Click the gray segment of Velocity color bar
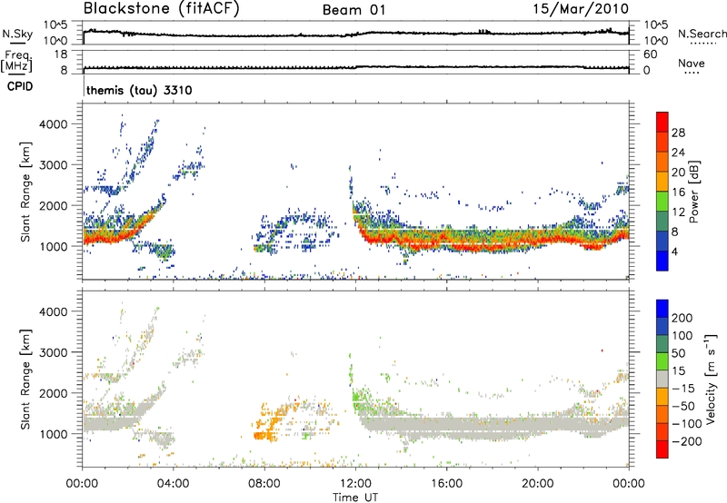The height and width of the screenshot is (503, 727). click(x=662, y=379)
